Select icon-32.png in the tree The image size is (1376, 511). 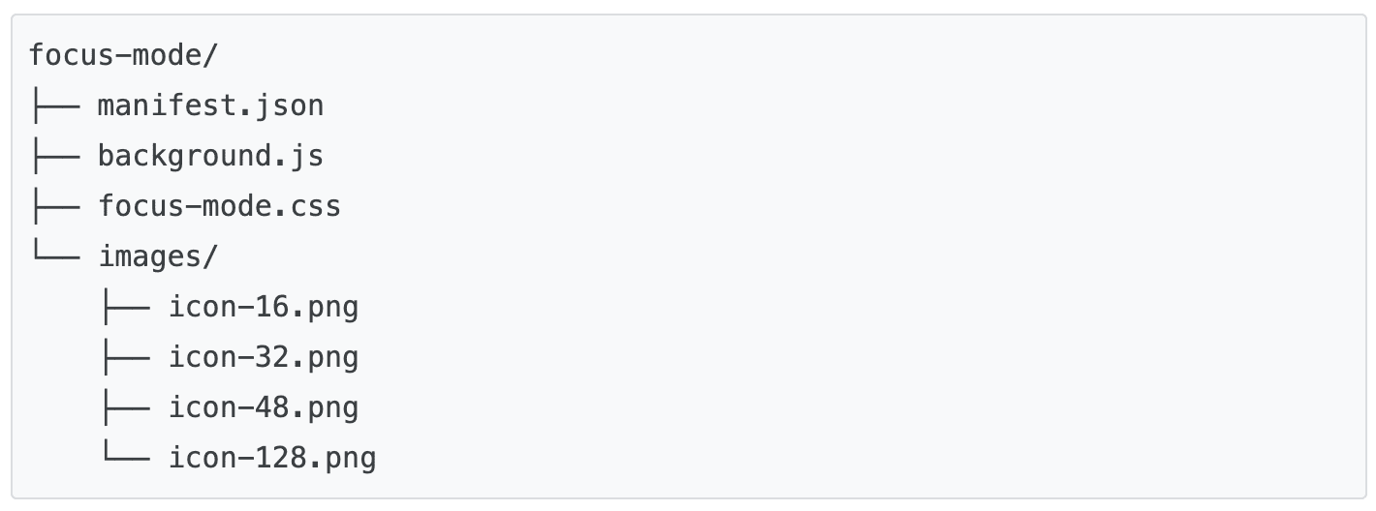tap(264, 357)
